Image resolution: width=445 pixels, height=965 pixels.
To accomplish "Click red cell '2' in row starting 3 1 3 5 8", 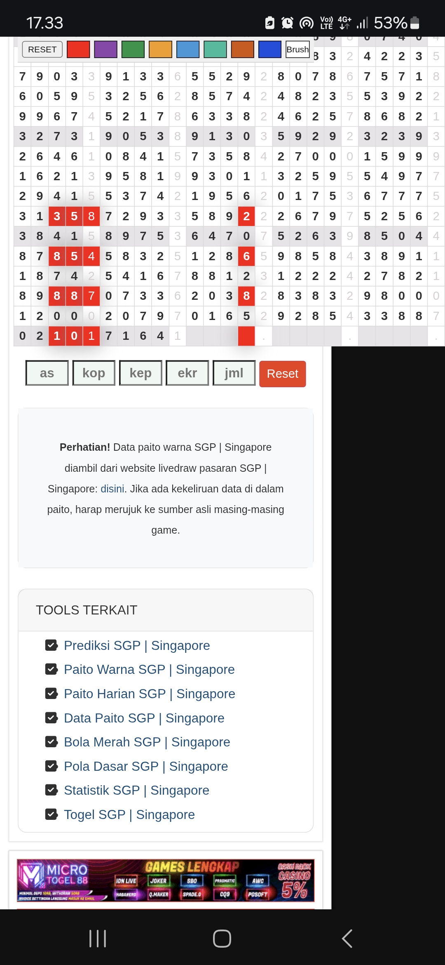I will click(x=246, y=216).
